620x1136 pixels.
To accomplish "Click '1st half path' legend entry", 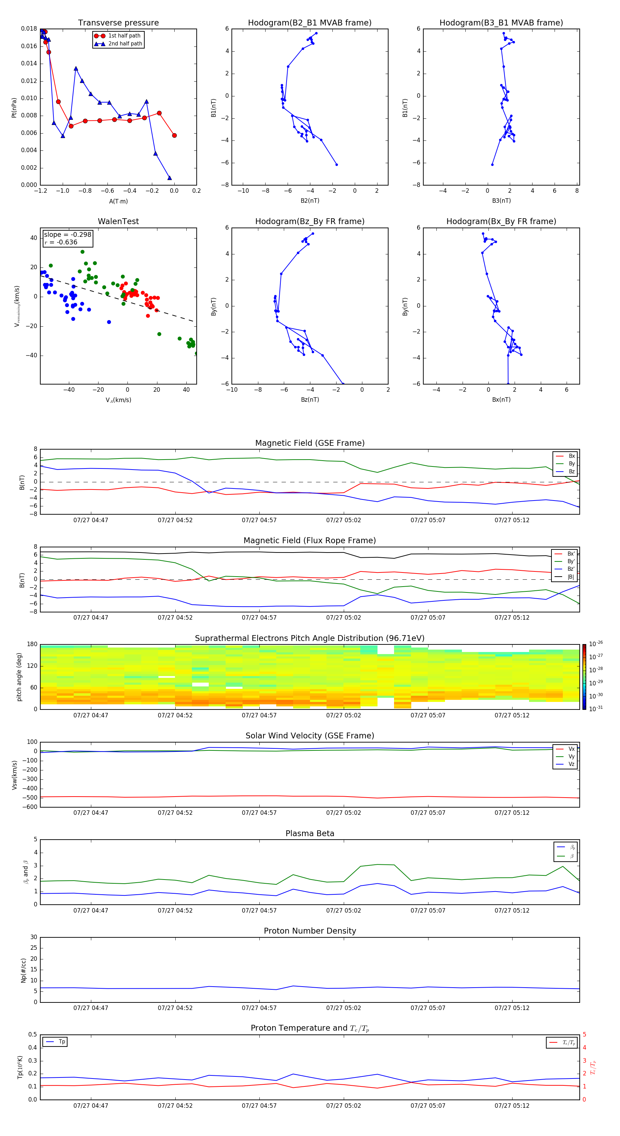I will (x=117, y=36).
